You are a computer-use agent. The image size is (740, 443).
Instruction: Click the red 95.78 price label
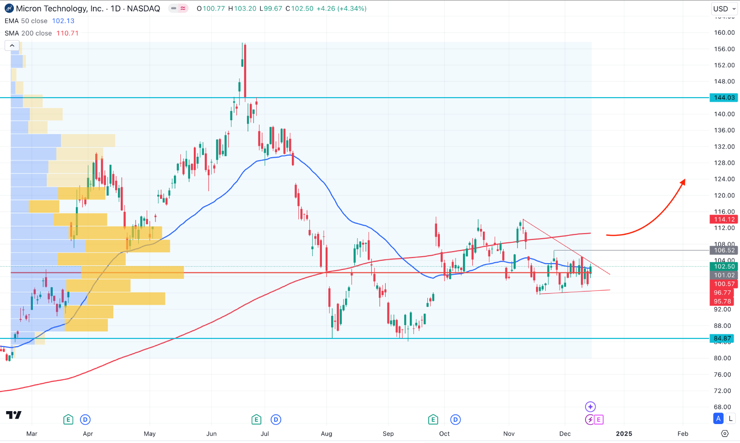pos(722,301)
